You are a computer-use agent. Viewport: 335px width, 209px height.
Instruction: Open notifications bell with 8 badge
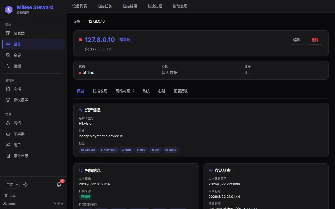coord(59,184)
